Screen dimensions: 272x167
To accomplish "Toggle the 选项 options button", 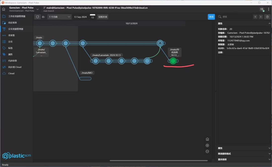I will tap(211, 17).
